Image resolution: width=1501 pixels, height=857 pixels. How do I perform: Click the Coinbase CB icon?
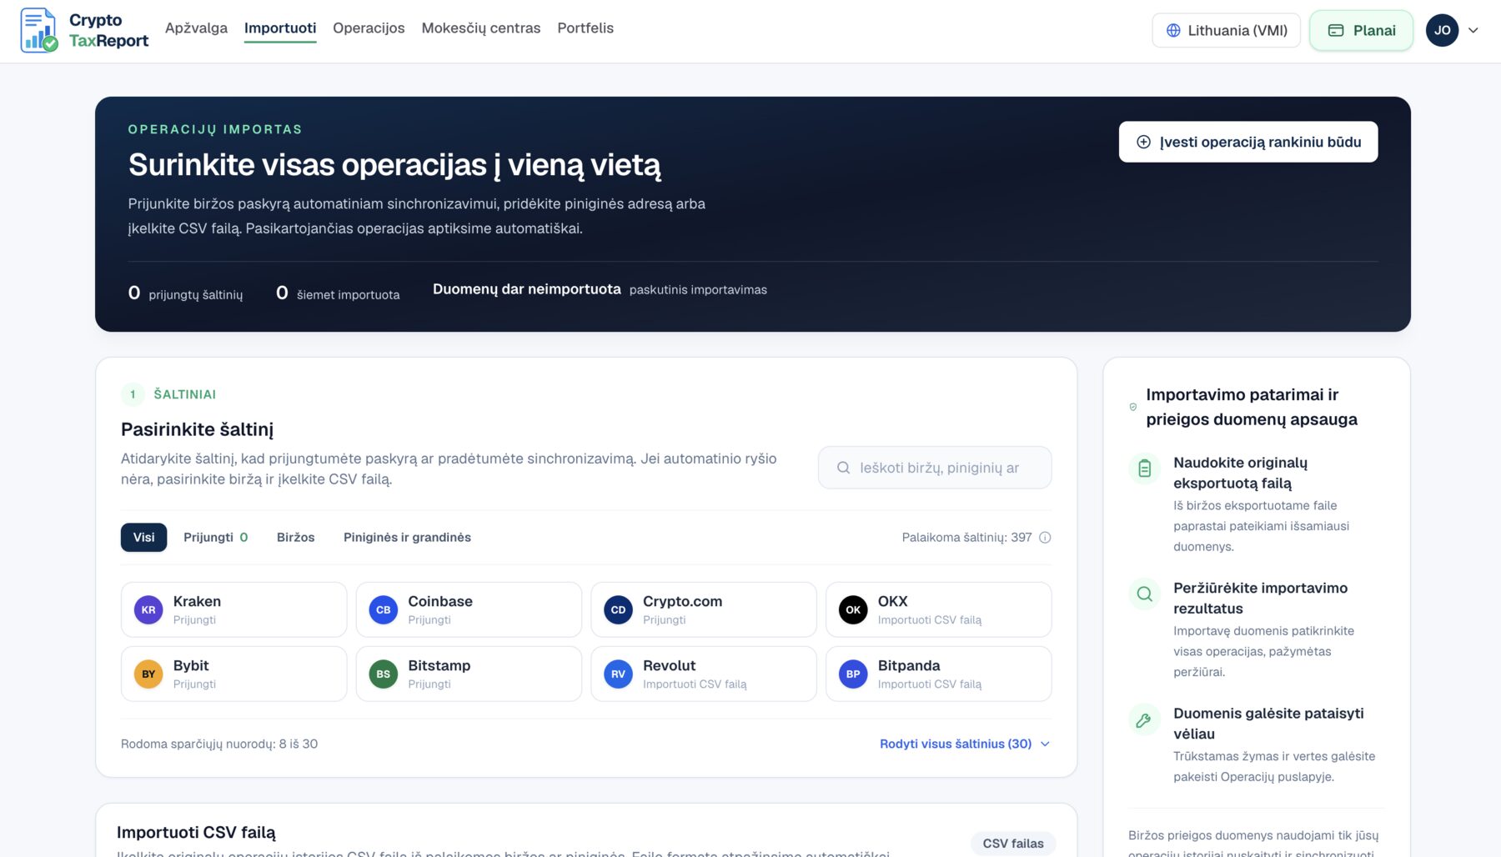384,609
